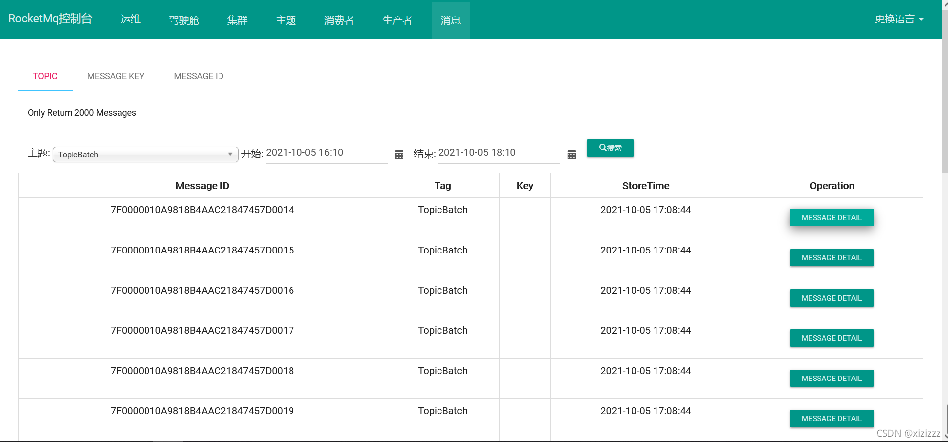Viewport: 948px width, 442px height.
Task: Click the start time field 2021-10-05 16:10
Action: point(327,153)
